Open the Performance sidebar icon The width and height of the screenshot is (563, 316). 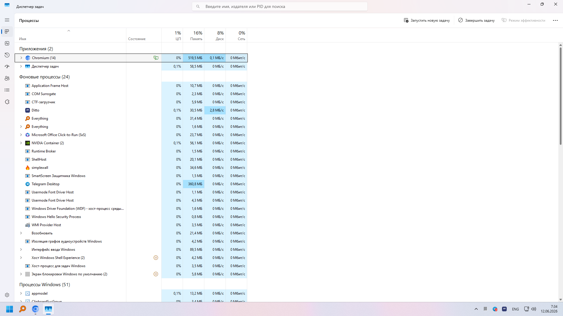[7, 43]
